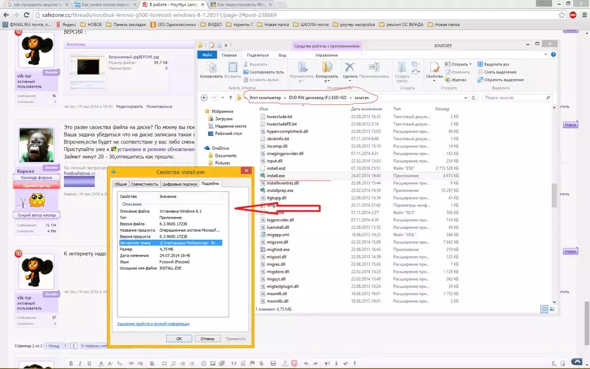
Task: Click Cancel (Отмена) in properties dialog
Action: pyautogui.click(x=207, y=339)
